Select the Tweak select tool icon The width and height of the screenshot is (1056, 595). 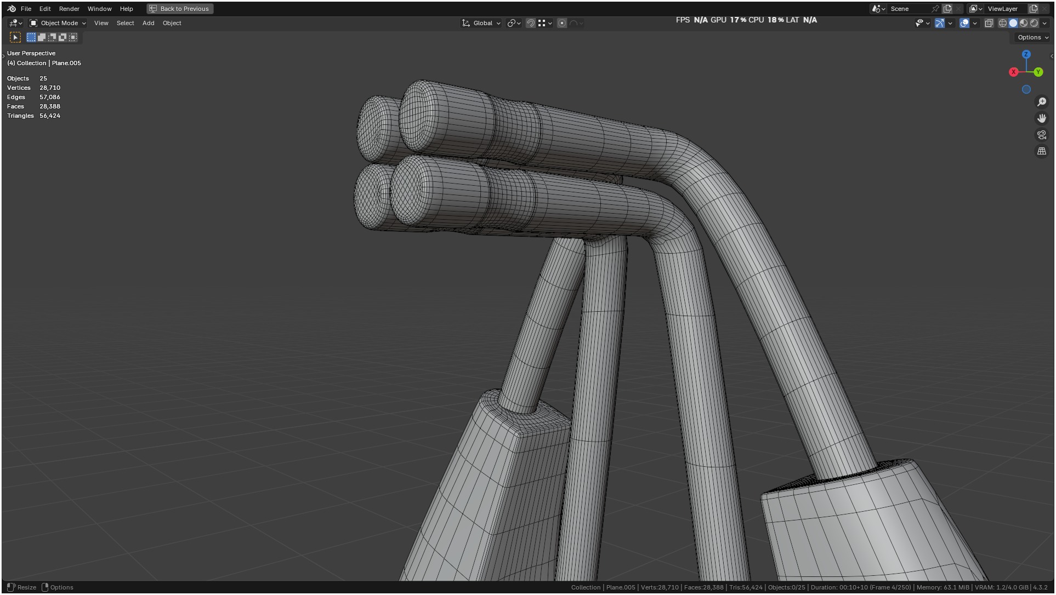15,37
